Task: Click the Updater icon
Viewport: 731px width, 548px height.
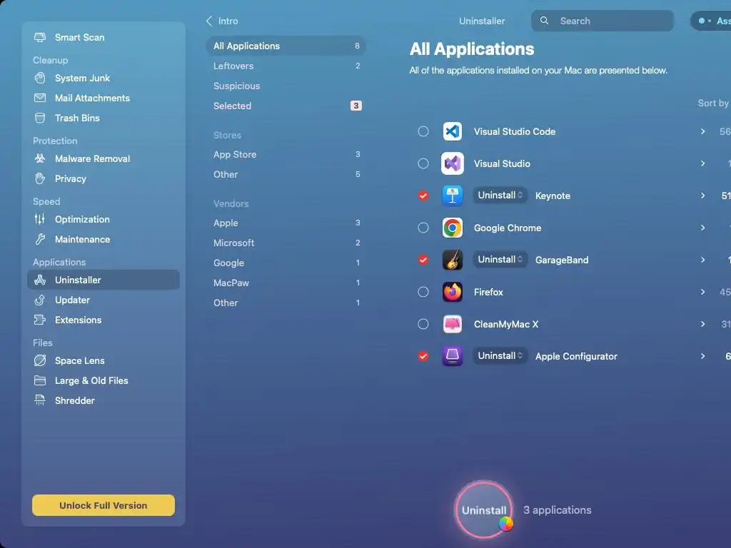Action: [40, 300]
